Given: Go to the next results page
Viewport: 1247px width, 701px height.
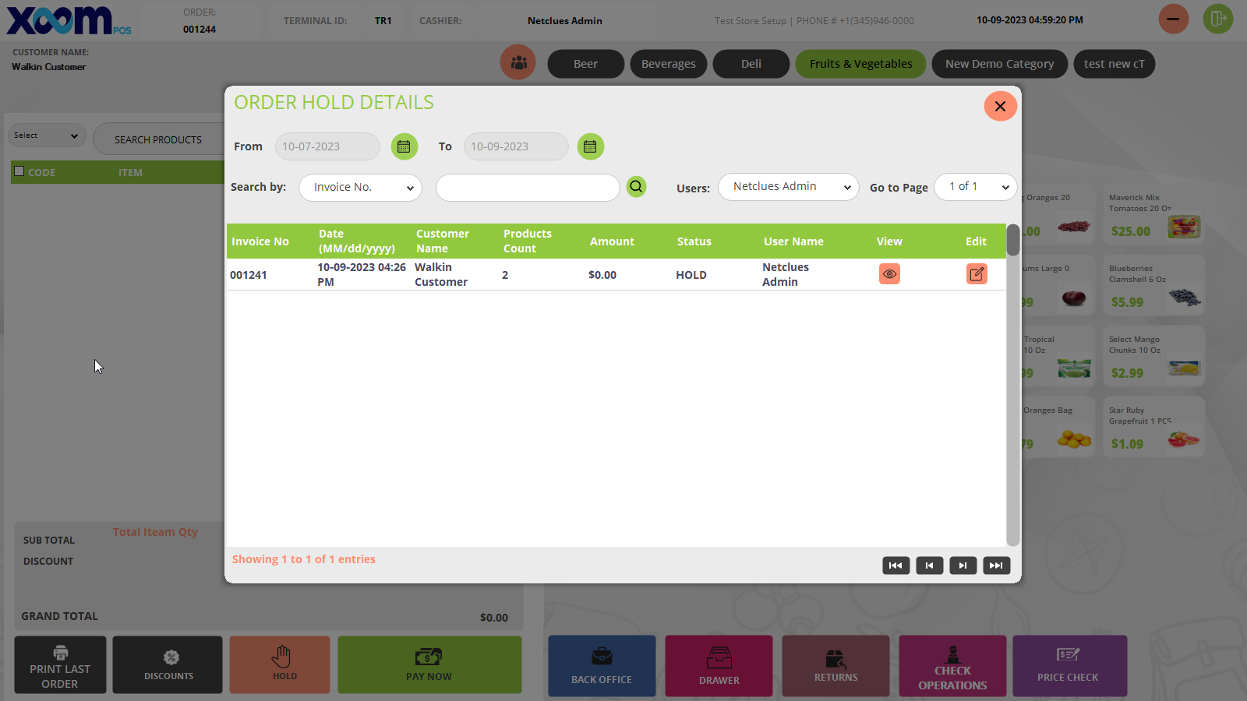Looking at the screenshot, I should coord(963,565).
